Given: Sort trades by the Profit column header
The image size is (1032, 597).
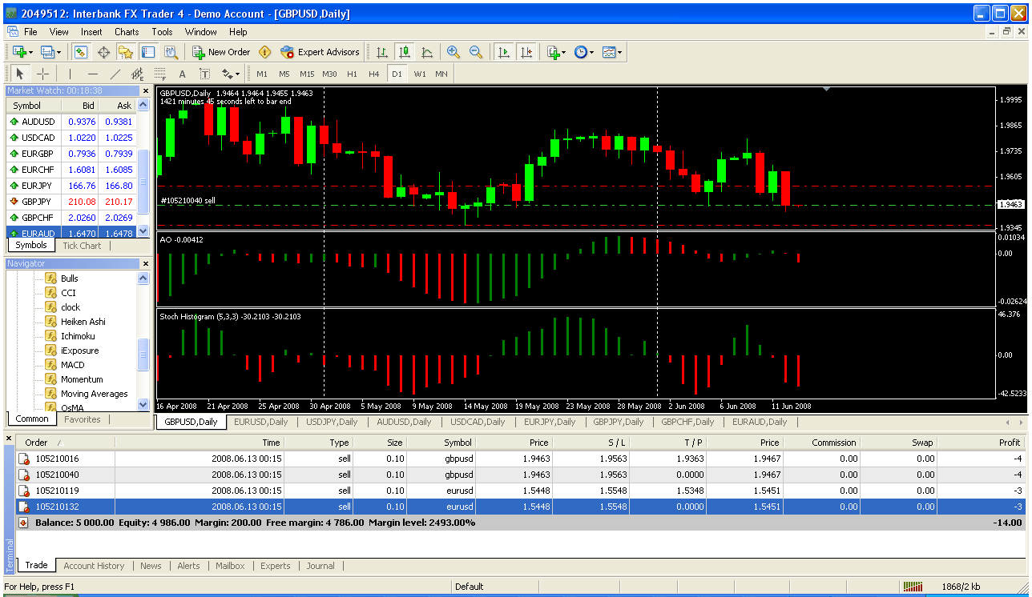Looking at the screenshot, I should 981,443.
